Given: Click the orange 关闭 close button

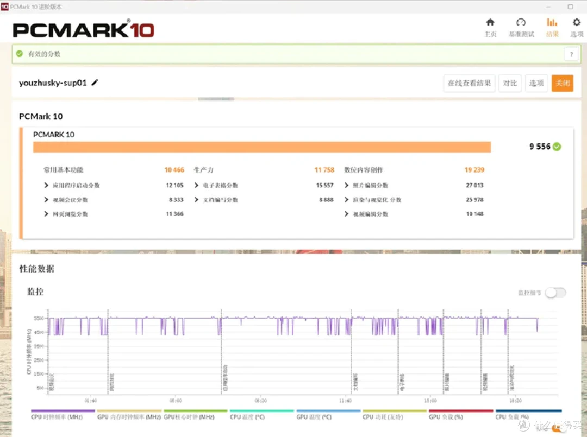Looking at the screenshot, I should pyautogui.click(x=563, y=83).
